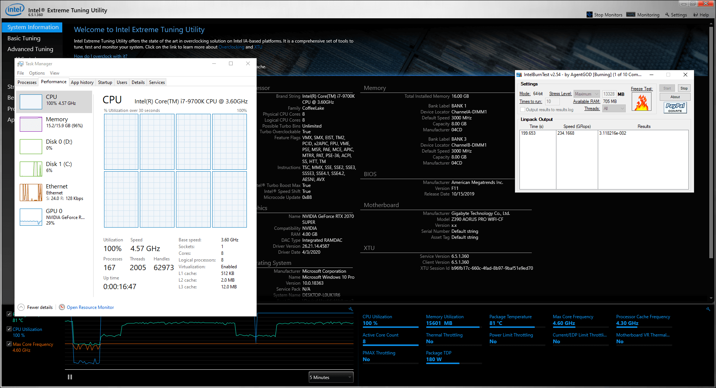Click the wrench icon above the monitor tiles panel

(708, 309)
